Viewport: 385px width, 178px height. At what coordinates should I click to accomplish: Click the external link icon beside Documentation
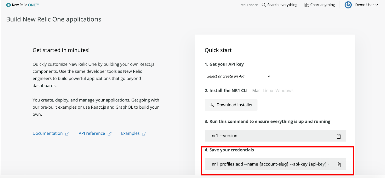(67, 134)
